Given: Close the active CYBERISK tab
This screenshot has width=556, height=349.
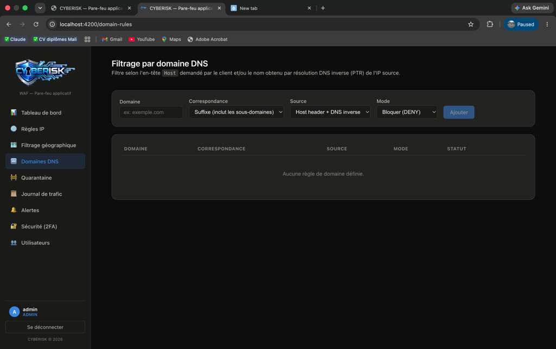Looking at the screenshot, I should (219, 8).
